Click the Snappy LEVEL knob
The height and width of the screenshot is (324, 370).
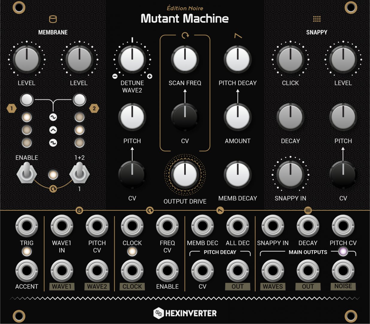pyautogui.click(x=343, y=59)
